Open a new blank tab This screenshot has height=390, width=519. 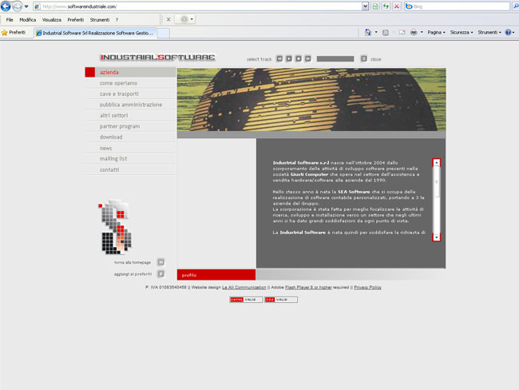(163, 33)
